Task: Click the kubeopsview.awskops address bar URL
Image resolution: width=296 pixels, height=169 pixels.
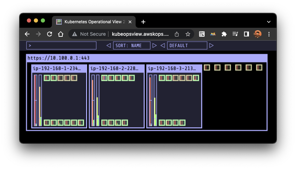Action: (140, 34)
